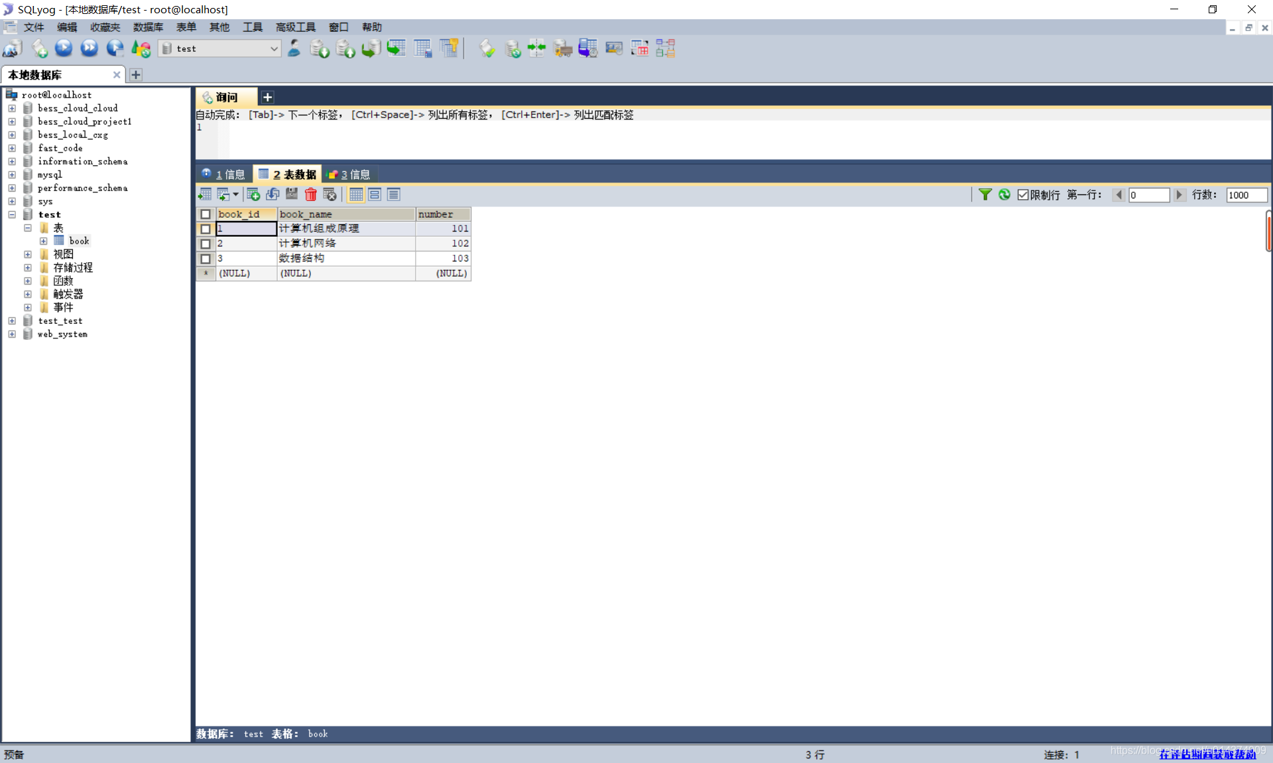This screenshot has width=1273, height=763.
Task: Add a new query tab with plus button
Action: coord(267,98)
